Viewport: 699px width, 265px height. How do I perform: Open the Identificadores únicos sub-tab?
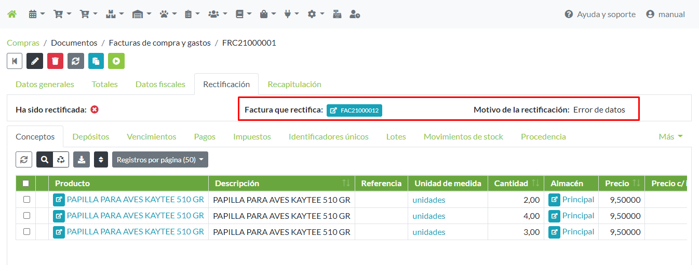[x=329, y=137]
